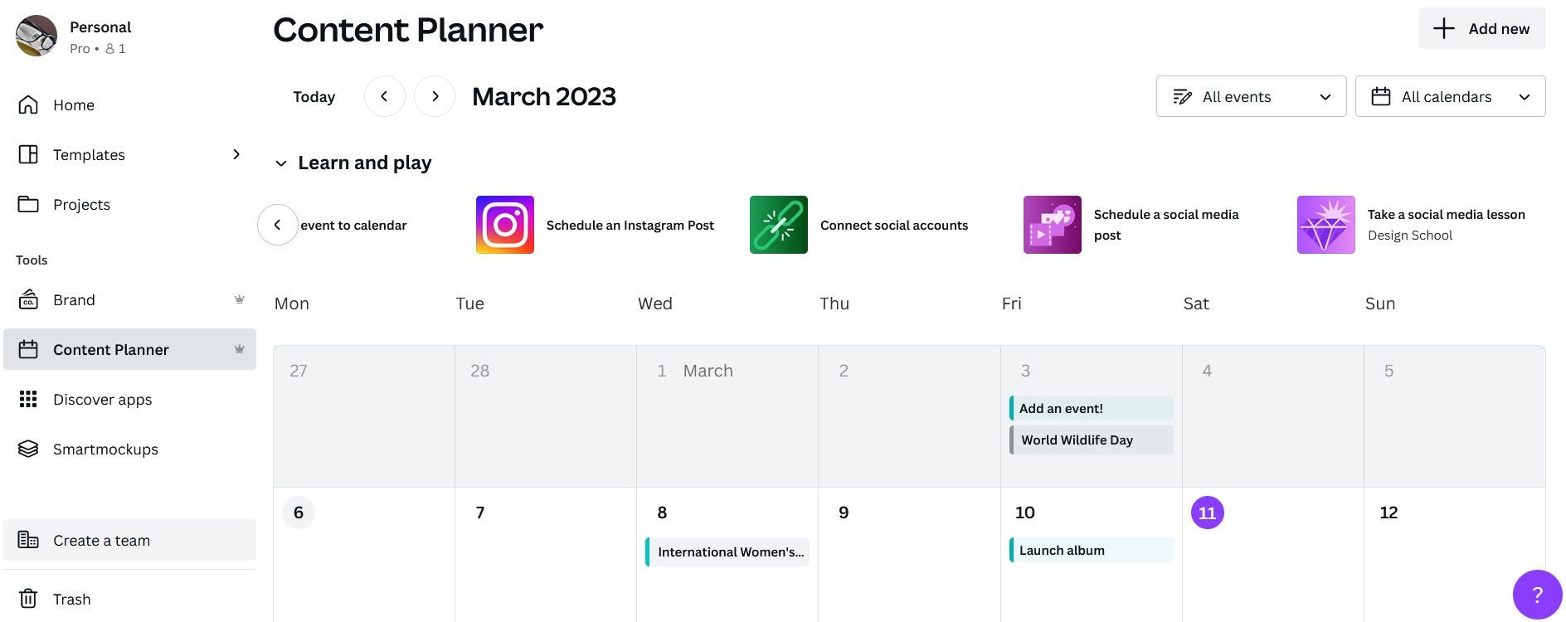Click the Instagram icon thumbnail

(x=504, y=225)
